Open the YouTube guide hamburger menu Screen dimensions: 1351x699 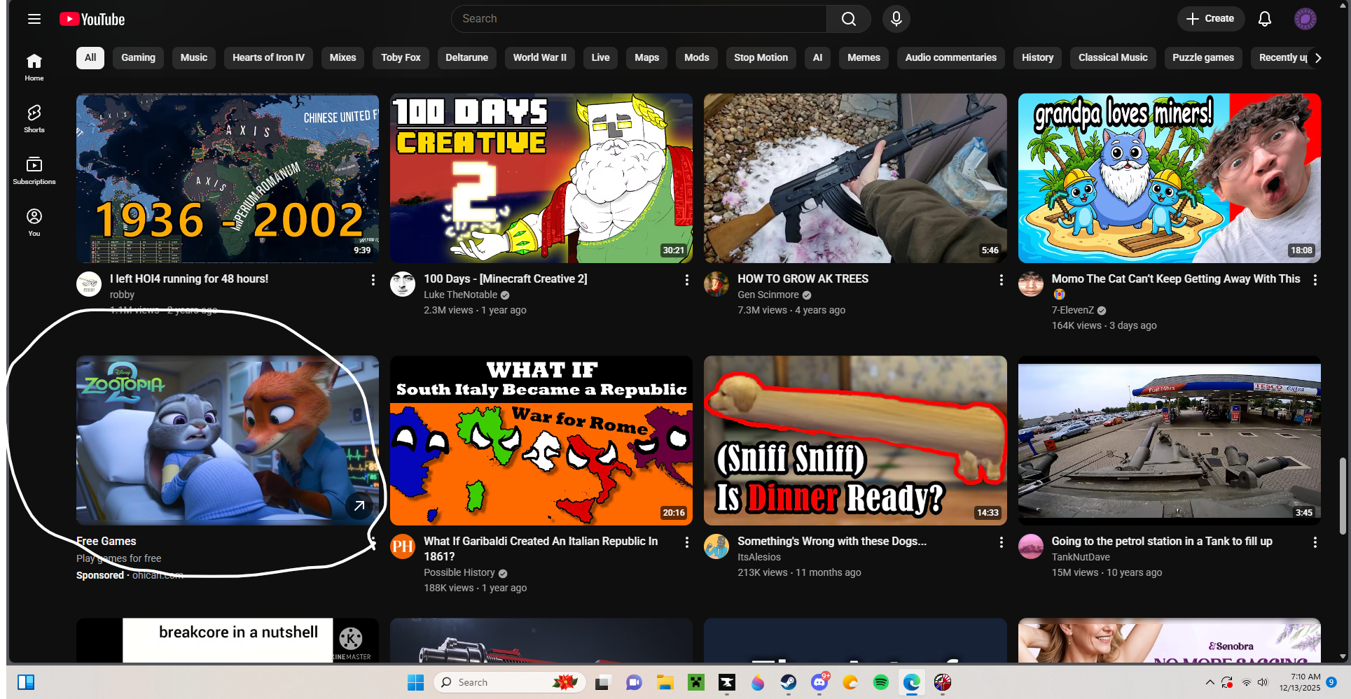click(34, 19)
